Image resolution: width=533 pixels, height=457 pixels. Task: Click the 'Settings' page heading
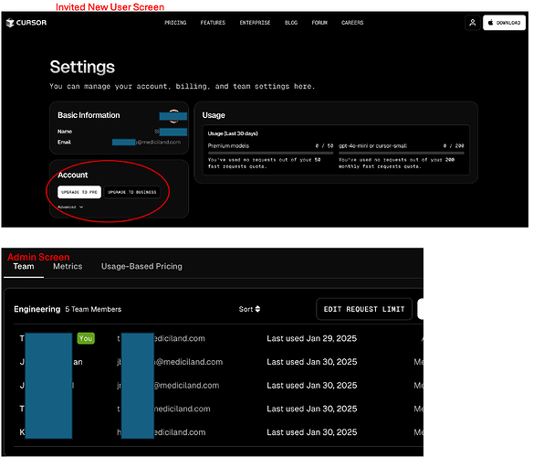82,67
